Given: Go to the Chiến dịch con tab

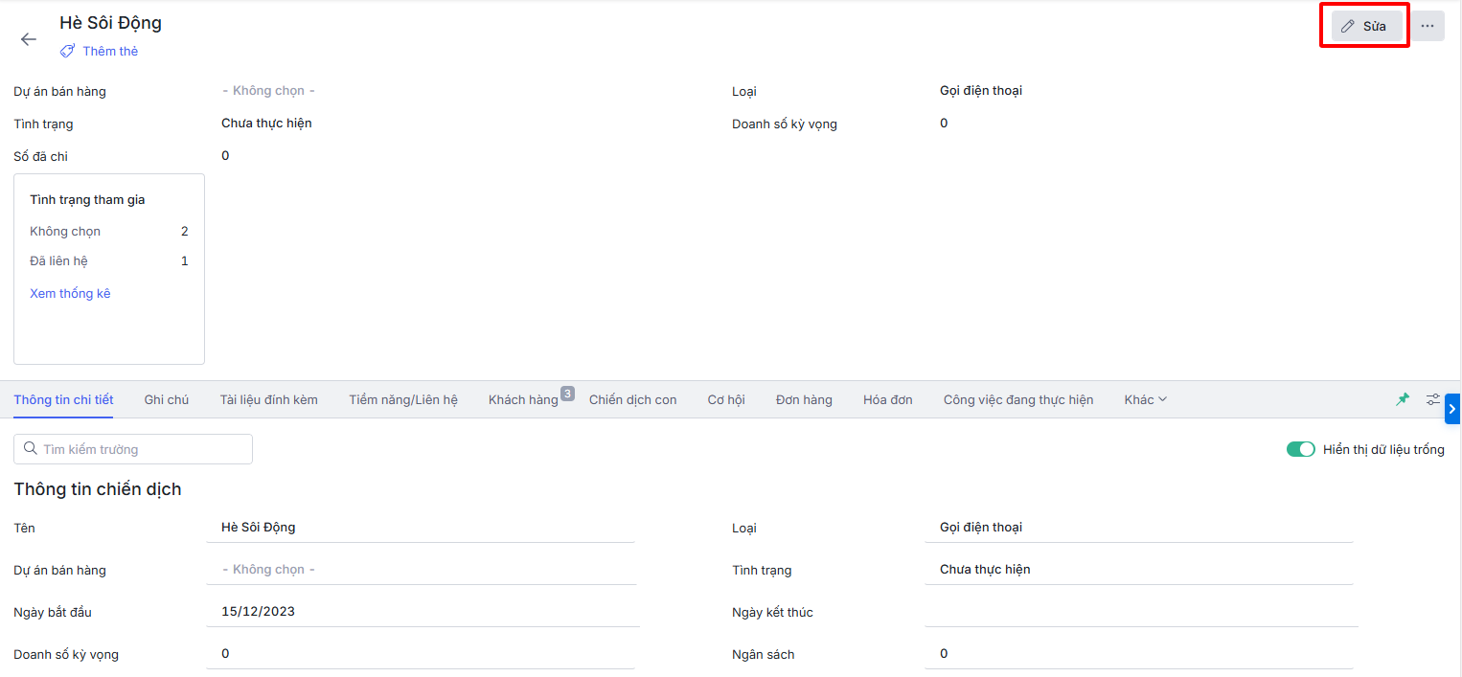Looking at the screenshot, I should tap(632, 399).
